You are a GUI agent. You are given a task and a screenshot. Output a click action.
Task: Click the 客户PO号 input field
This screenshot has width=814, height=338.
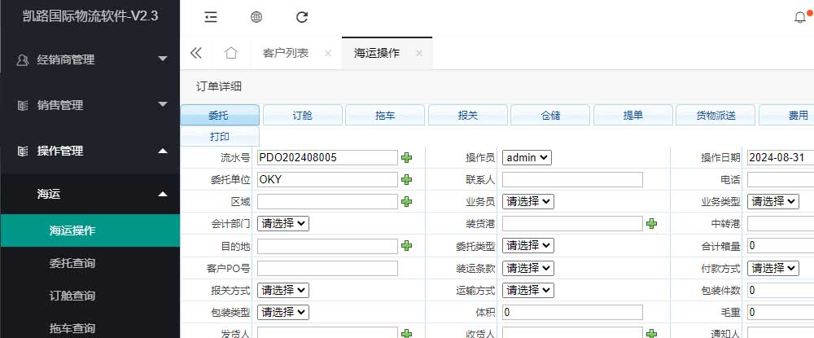coord(327,268)
